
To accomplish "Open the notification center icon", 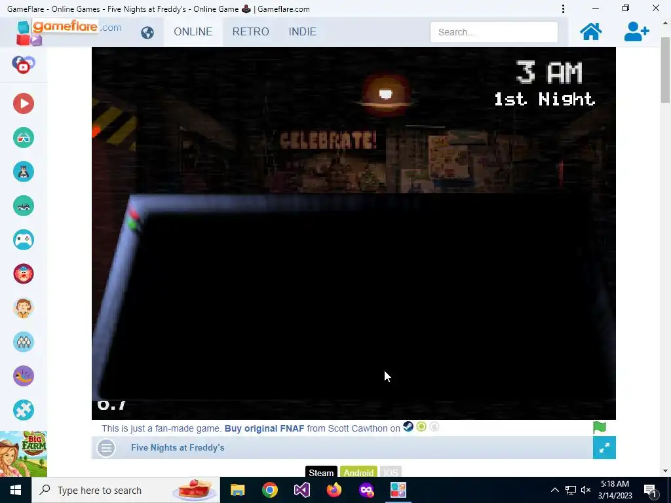I will tap(650, 490).
